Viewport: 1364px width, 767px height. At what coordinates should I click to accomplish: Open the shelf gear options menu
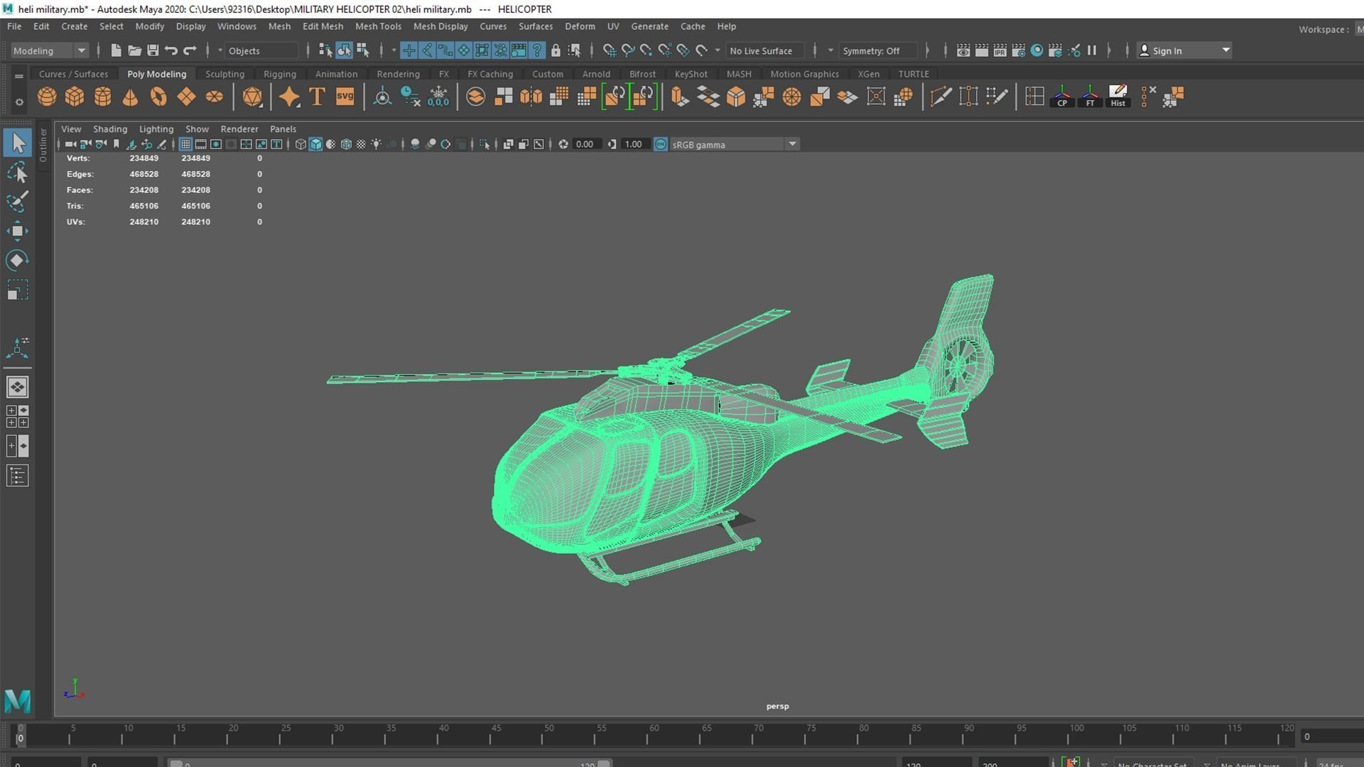click(19, 102)
